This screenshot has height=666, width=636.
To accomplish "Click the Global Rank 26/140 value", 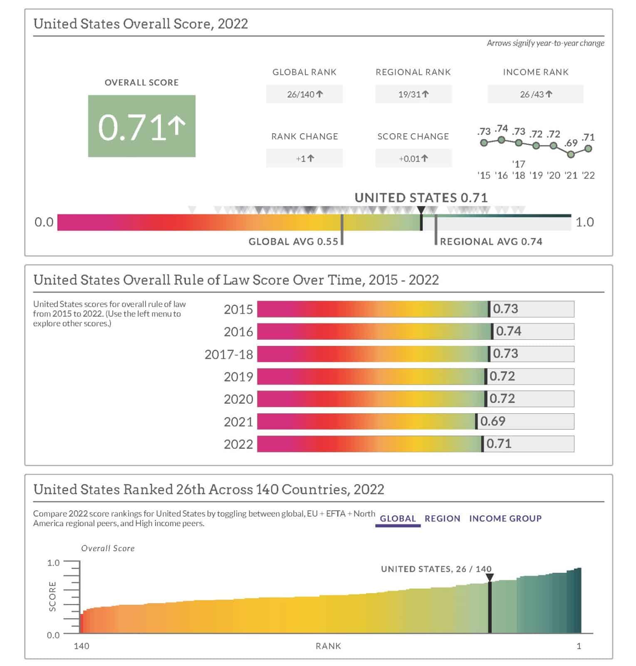I will tap(304, 94).
